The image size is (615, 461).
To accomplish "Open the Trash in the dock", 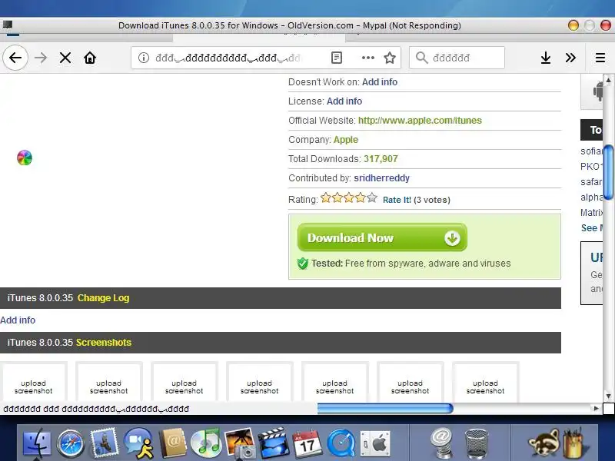I will 476,443.
